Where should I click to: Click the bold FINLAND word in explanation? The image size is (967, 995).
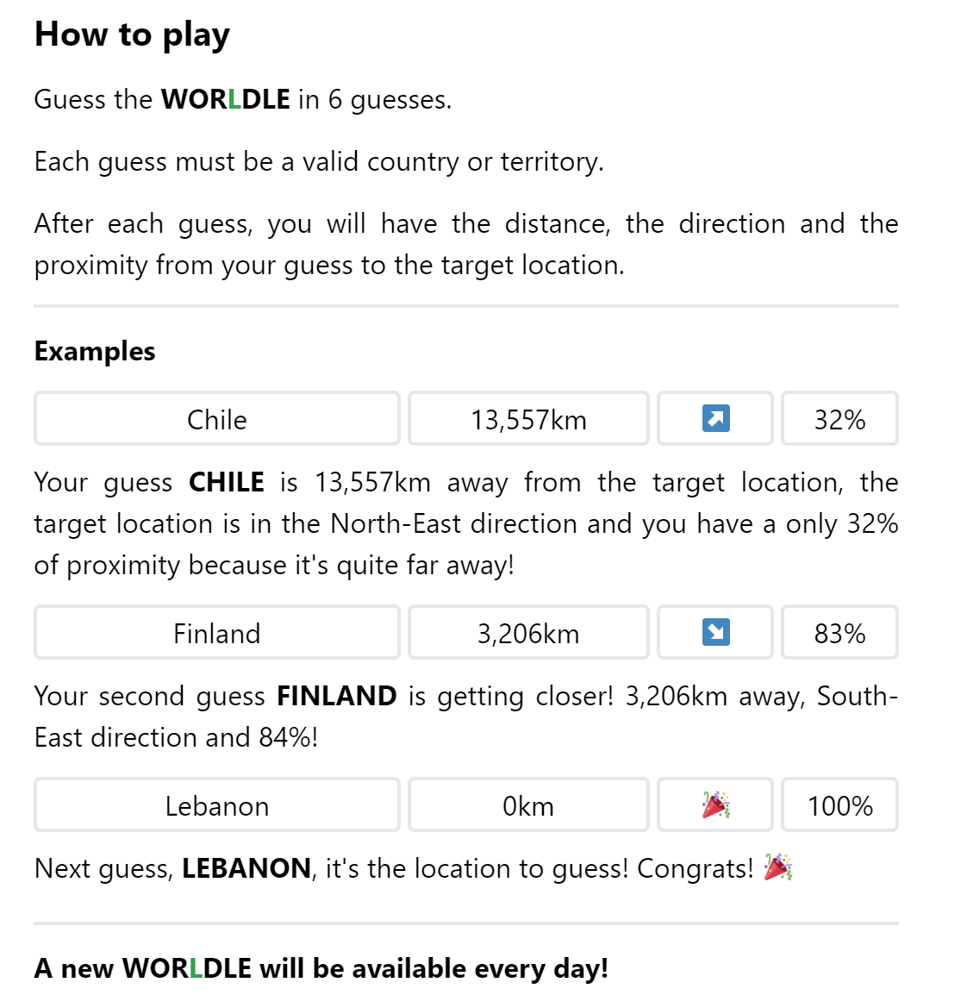tap(336, 696)
